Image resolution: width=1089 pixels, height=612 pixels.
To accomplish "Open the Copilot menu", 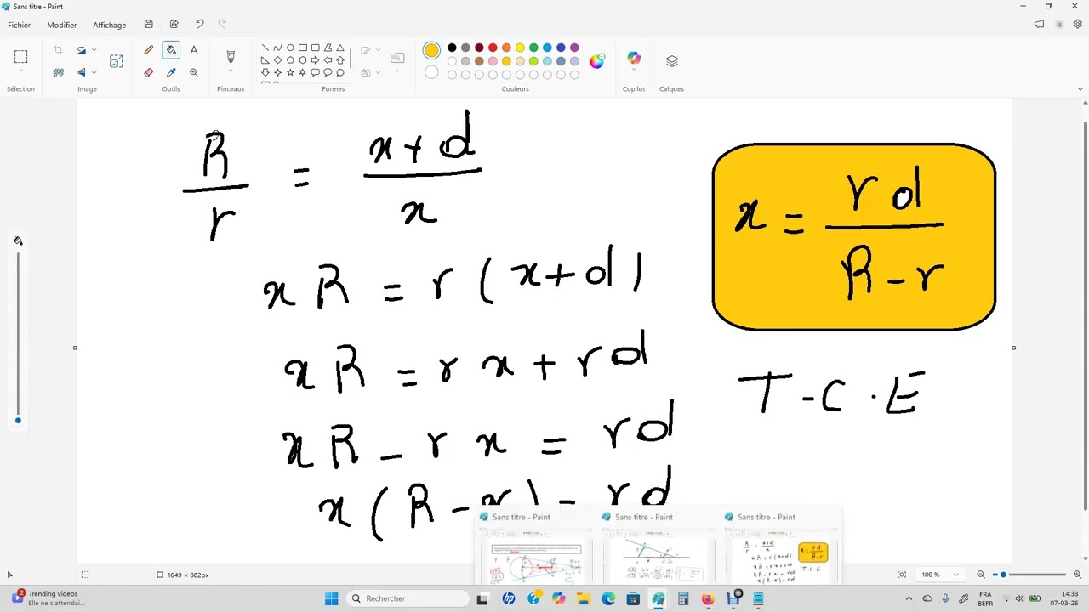I will point(634,59).
